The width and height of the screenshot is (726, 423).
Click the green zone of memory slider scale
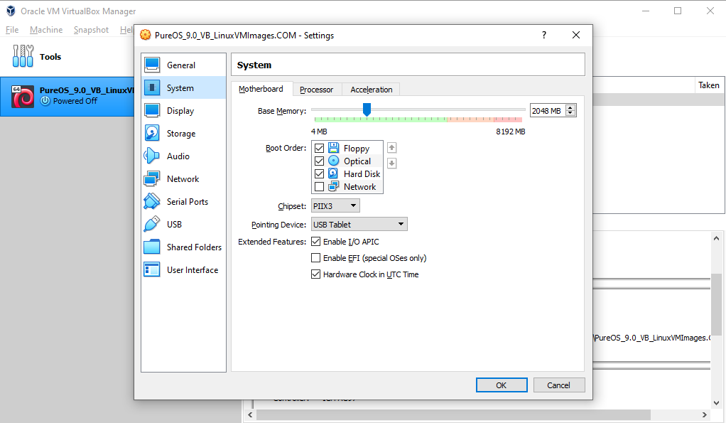pyautogui.click(x=379, y=119)
